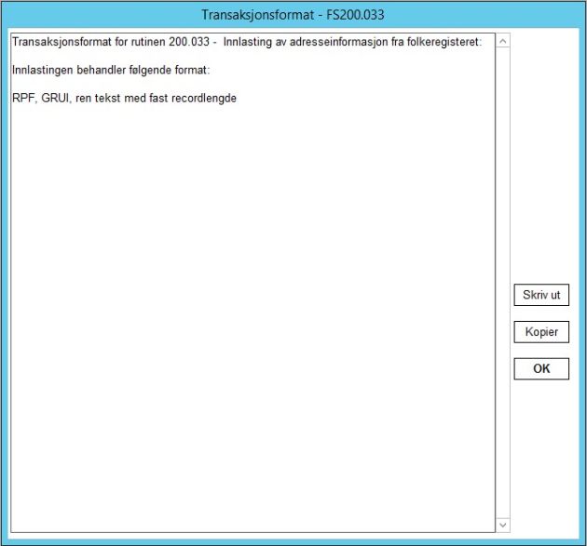The width and height of the screenshot is (587, 546).
Task: Confirm the dialog with OK
Action: point(541,369)
